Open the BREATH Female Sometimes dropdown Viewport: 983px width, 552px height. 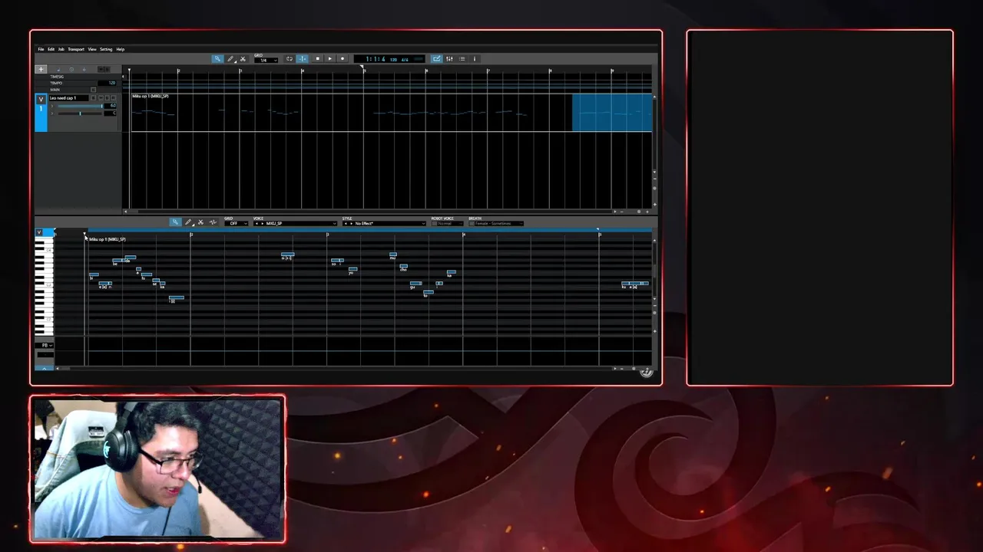tap(499, 223)
